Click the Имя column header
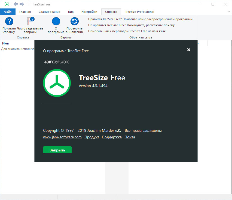232x200 pixels. pyautogui.click(x=5, y=43)
